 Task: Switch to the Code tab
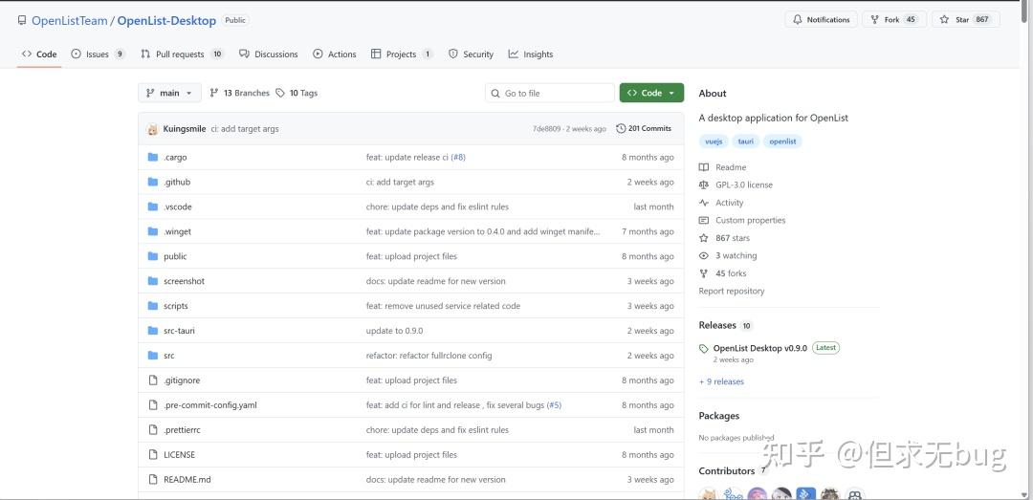[x=39, y=54]
